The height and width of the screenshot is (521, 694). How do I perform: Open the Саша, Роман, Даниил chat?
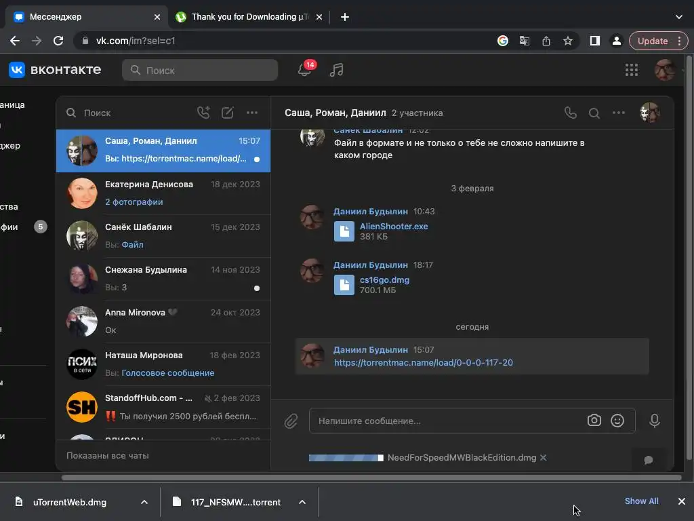coord(163,151)
